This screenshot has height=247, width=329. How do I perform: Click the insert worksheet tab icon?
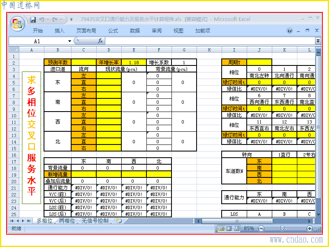119,221
